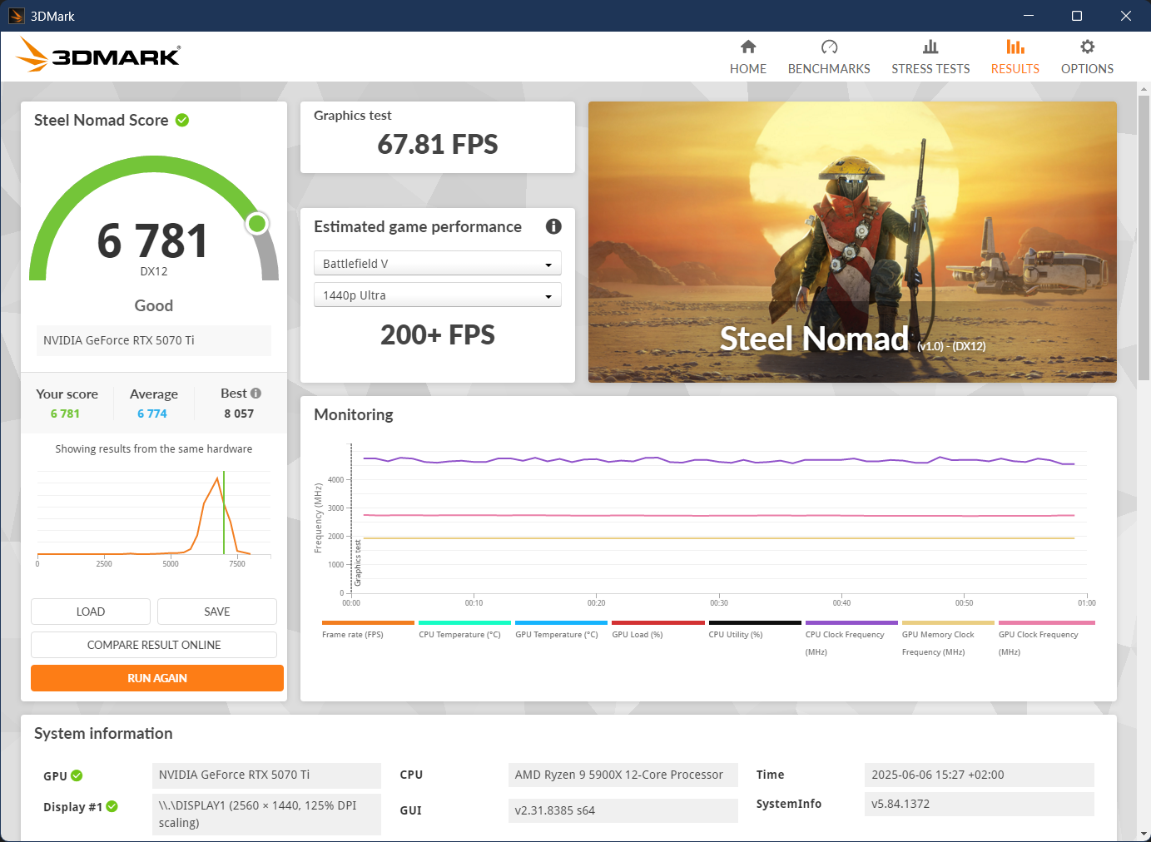Open the Benchmarks page via its gauge icon
The image size is (1151, 842).
(x=828, y=48)
